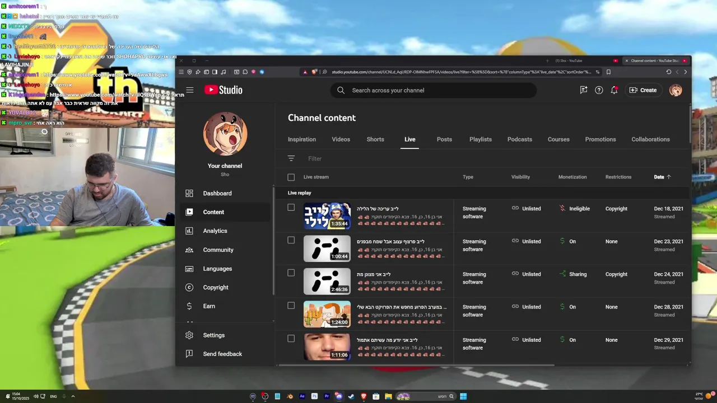Viewport: 717px width, 403px height.
Task: Click the Create button
Action: tap(643, 90)
